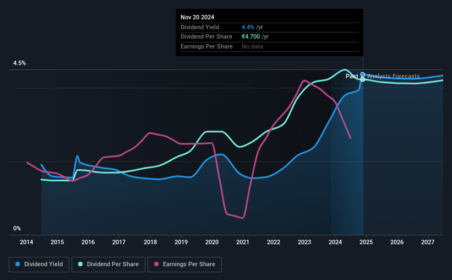Image resolution: width=452 pixels, height=280 pixels.
Task: Click the 2019 x-axis label
Action: 181,242
